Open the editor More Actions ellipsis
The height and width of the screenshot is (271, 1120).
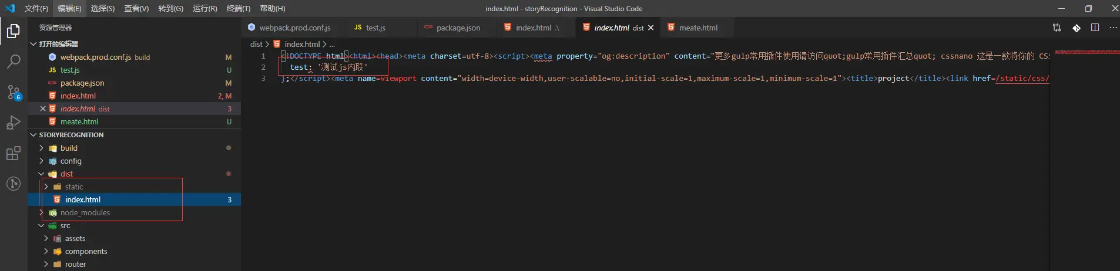pyautogui.click(x=1113, y=28)
